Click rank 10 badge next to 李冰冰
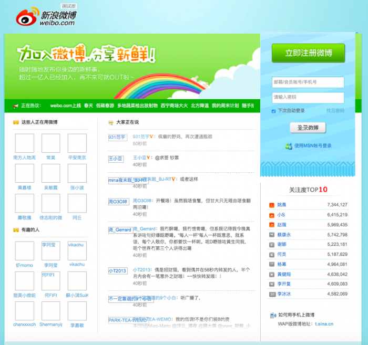Image resolution: width=368 pixels, height=345 pixels. coord(272,294)
